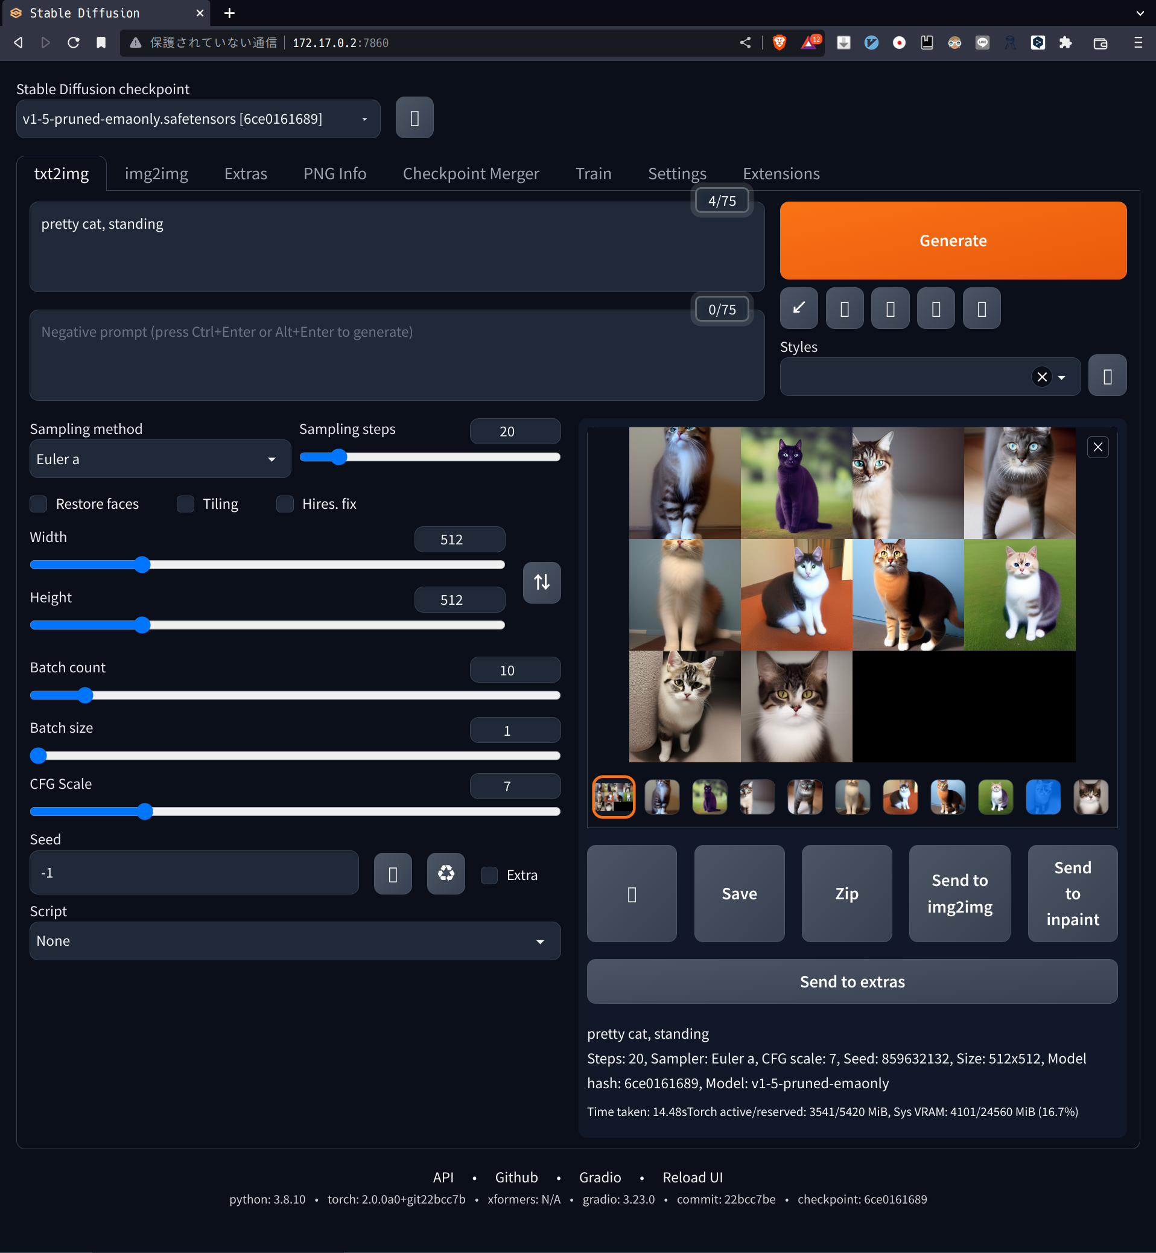Expand the Styles selection dropdown
The height and width of the screenshot is (1253, 1156).
(1061, 377)
